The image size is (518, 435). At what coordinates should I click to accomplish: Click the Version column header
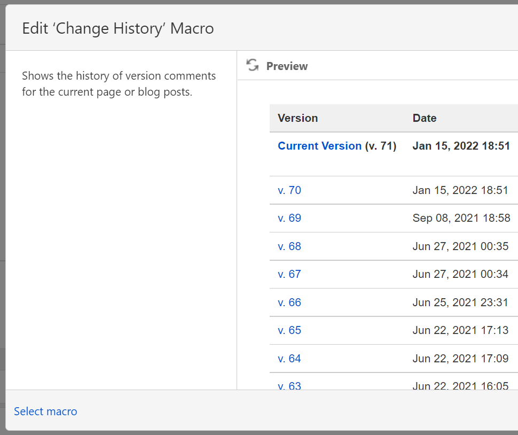tap(297, 118)
